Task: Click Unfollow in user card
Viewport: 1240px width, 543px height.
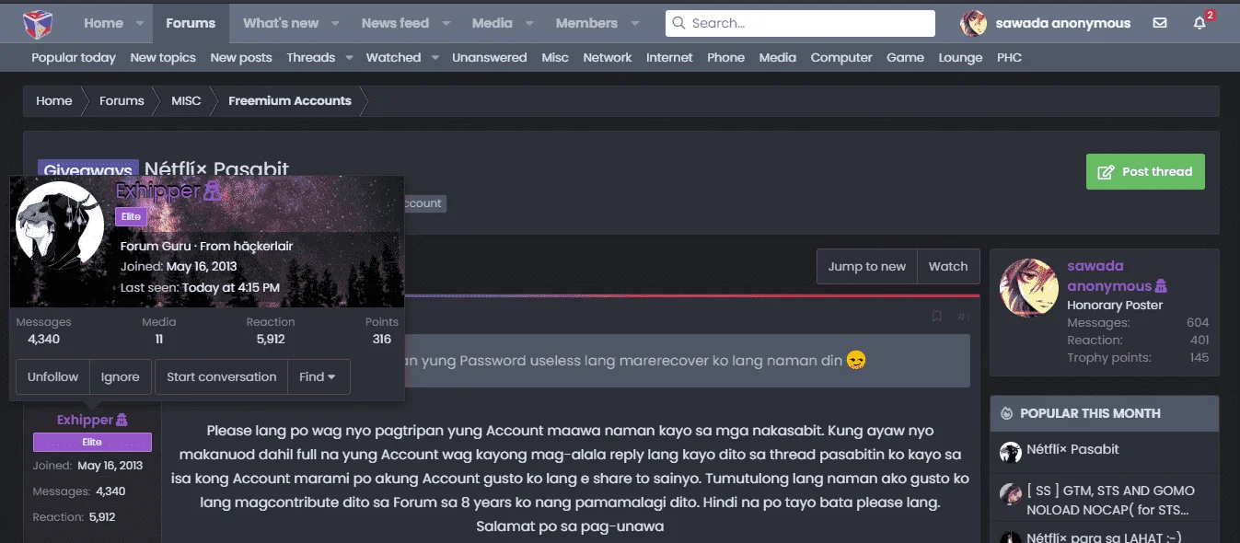Action: [x=52, y=376]
